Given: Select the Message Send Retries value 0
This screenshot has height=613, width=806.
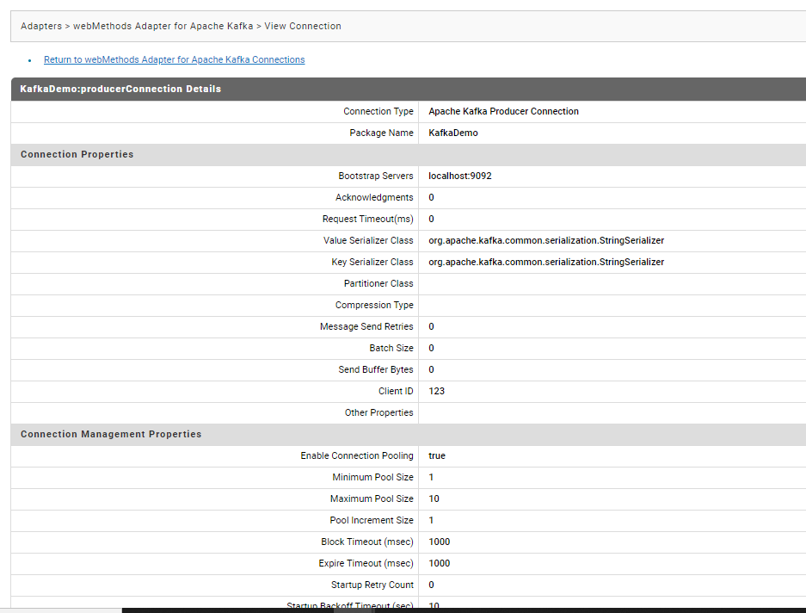Looking at the screenshot, I should tap(431, 327).
